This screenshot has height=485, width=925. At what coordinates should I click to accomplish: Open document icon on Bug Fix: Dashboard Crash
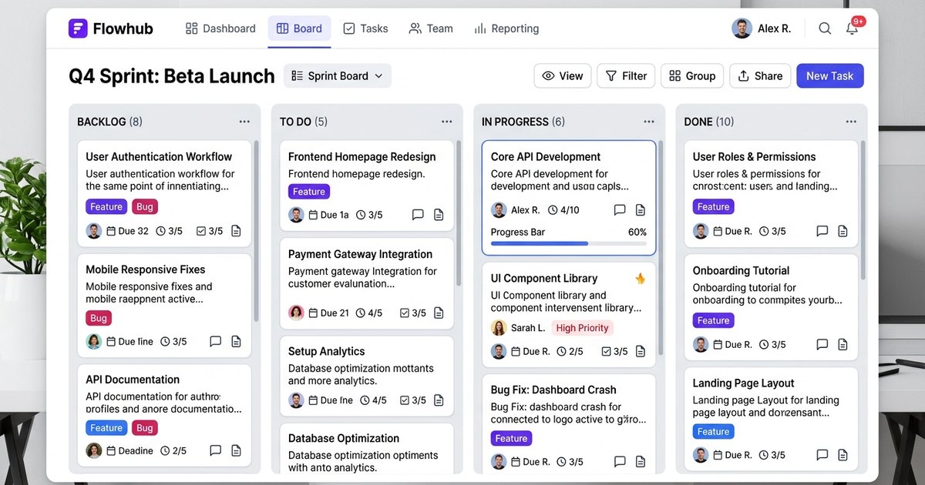(x=641, y=462)
